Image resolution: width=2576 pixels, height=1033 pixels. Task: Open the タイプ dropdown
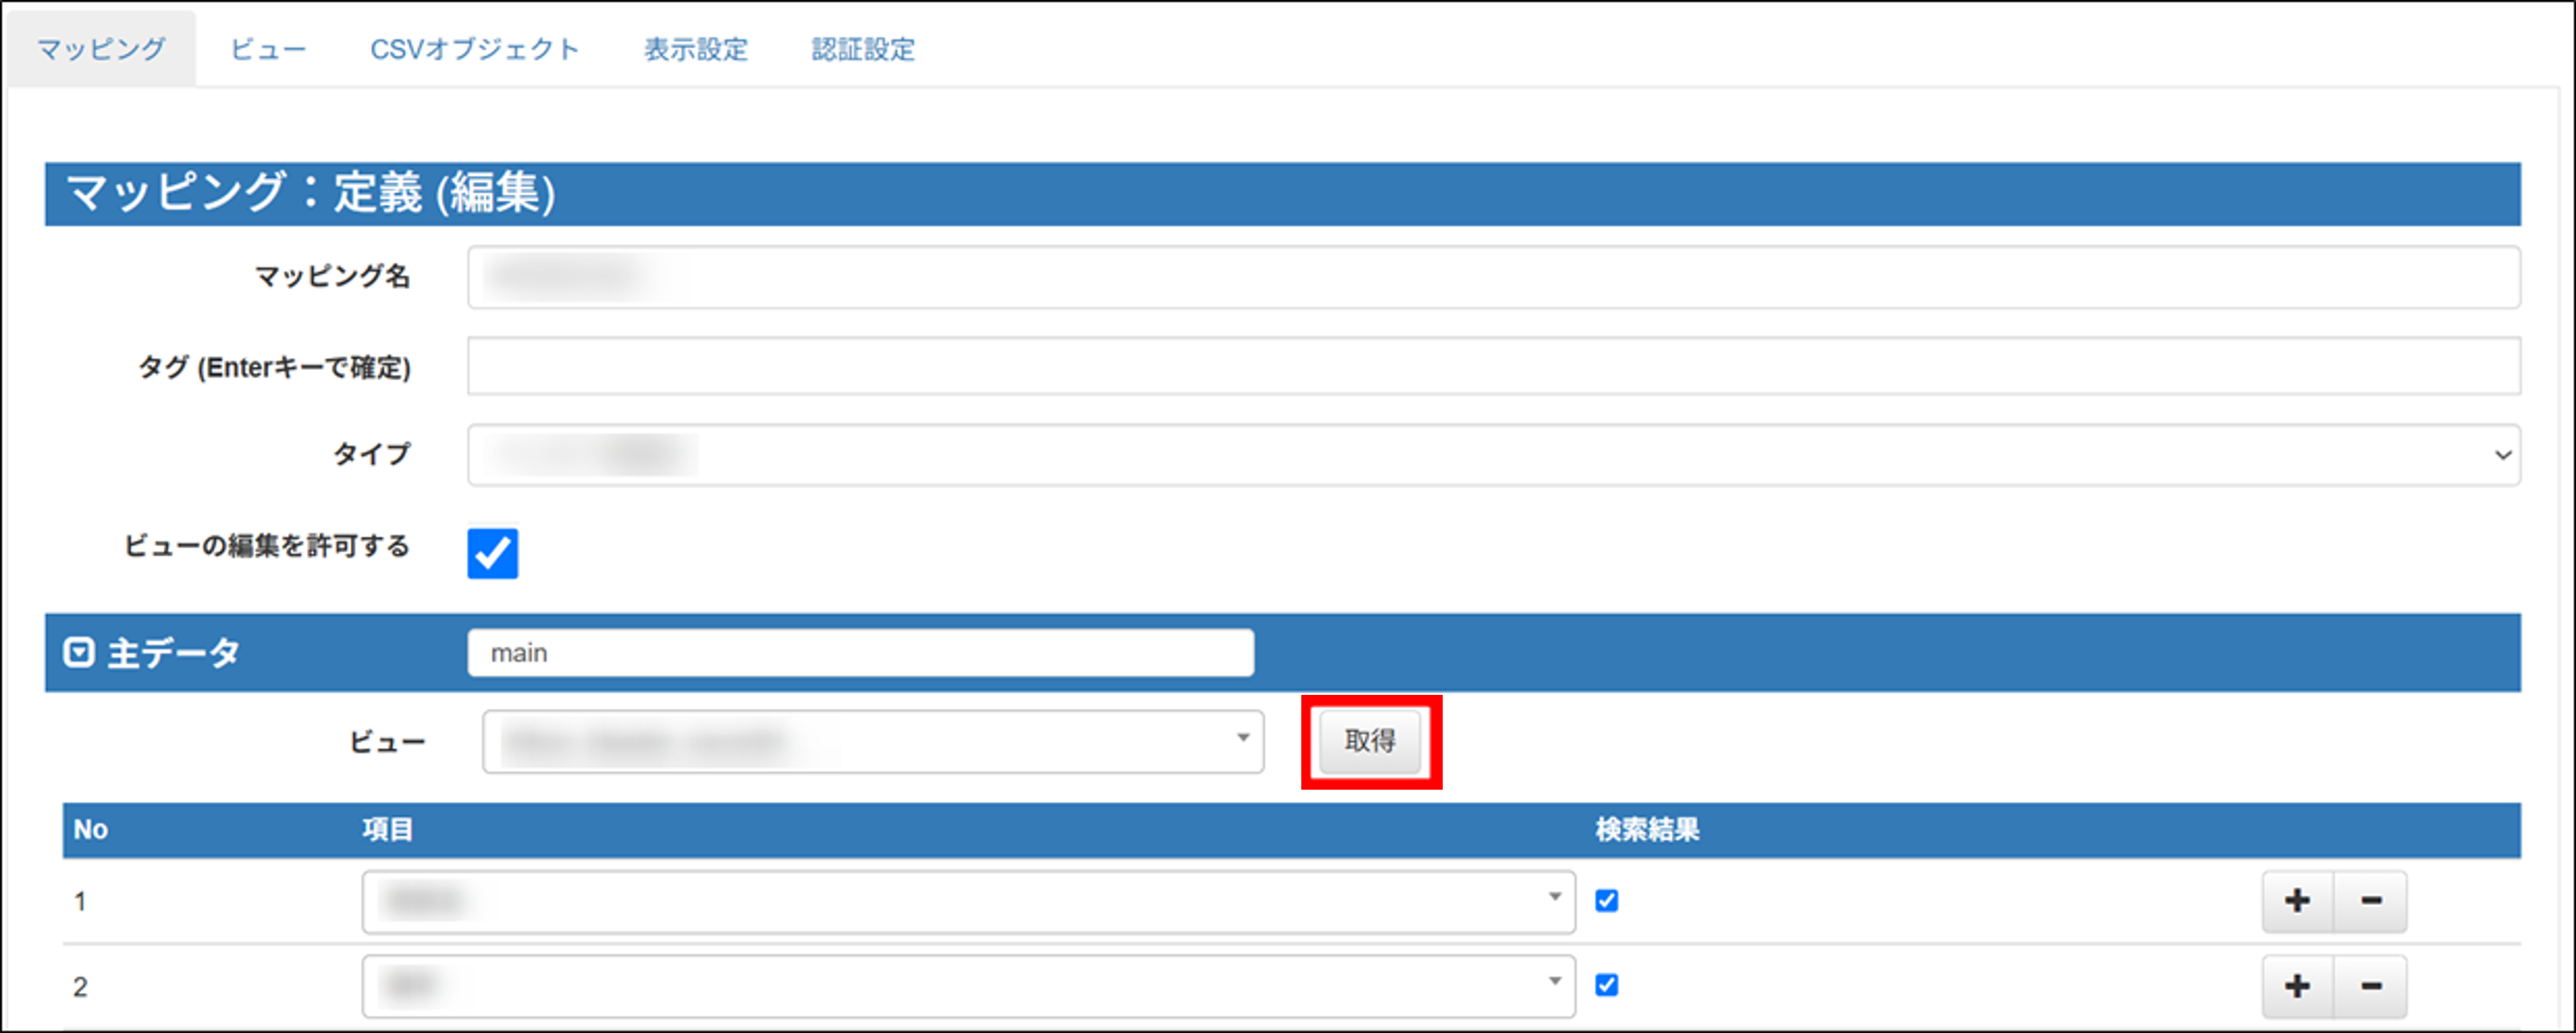[x=1493, y=456]
